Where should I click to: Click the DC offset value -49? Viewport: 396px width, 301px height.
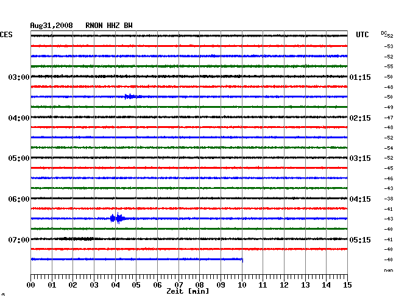click(x=389, y=107)
